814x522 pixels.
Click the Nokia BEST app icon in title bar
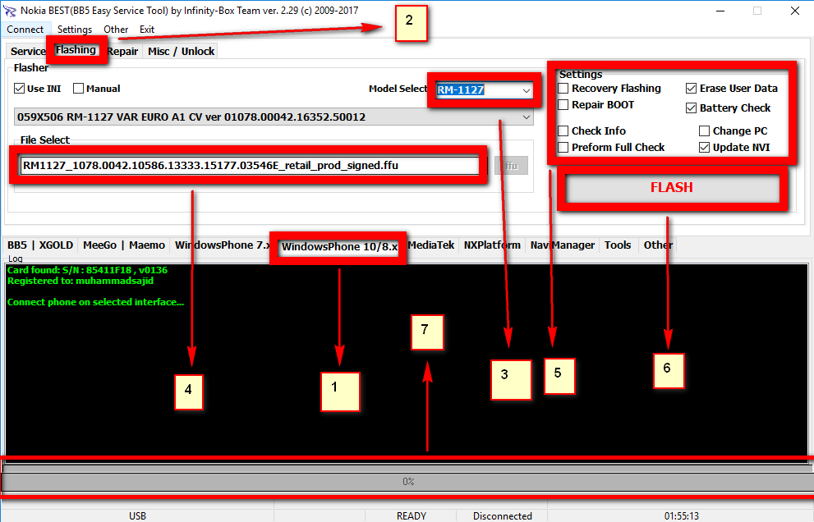9,11
